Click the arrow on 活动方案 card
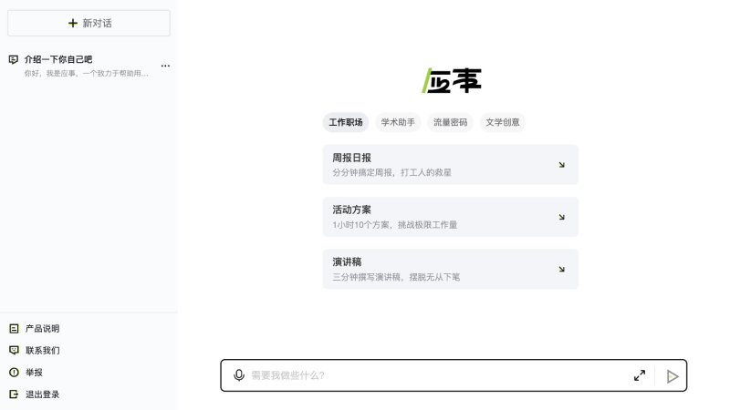Viewport: 730px width, 410px height. [561, 217]
